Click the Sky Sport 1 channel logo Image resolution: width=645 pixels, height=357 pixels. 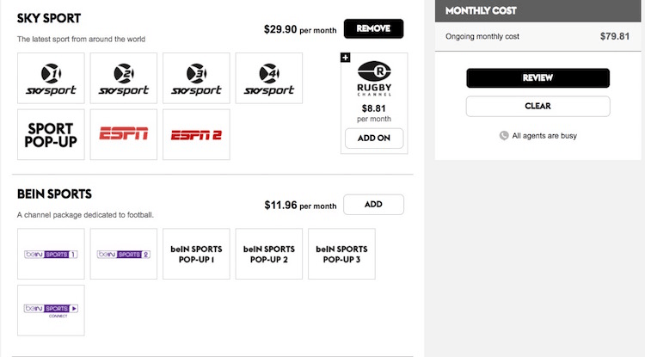[51, 78]
